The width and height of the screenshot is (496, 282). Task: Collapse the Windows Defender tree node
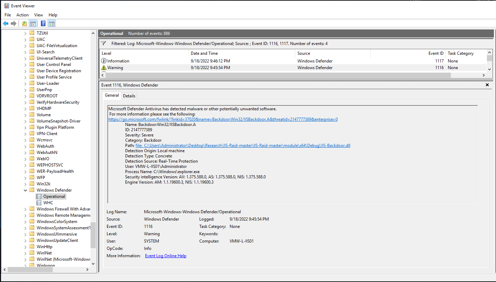(x=25, y=190)
